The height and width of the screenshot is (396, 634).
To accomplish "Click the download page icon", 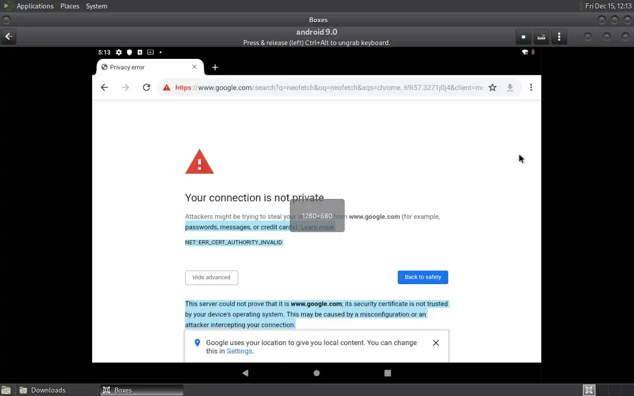I will click(x=510, y=88).
